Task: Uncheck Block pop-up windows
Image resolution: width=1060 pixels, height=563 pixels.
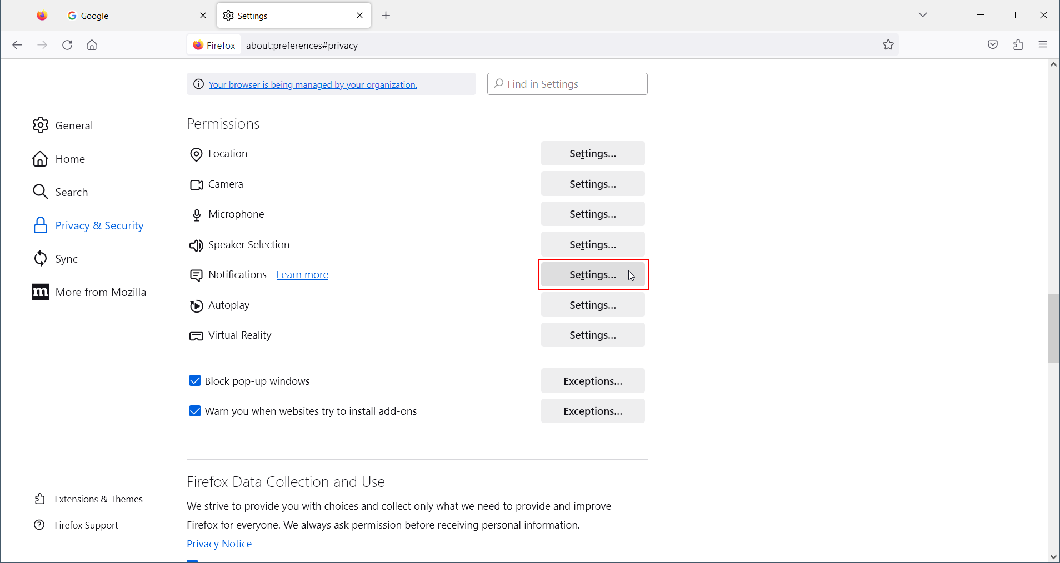Action: pyautogui.click(x=194, y=381)
